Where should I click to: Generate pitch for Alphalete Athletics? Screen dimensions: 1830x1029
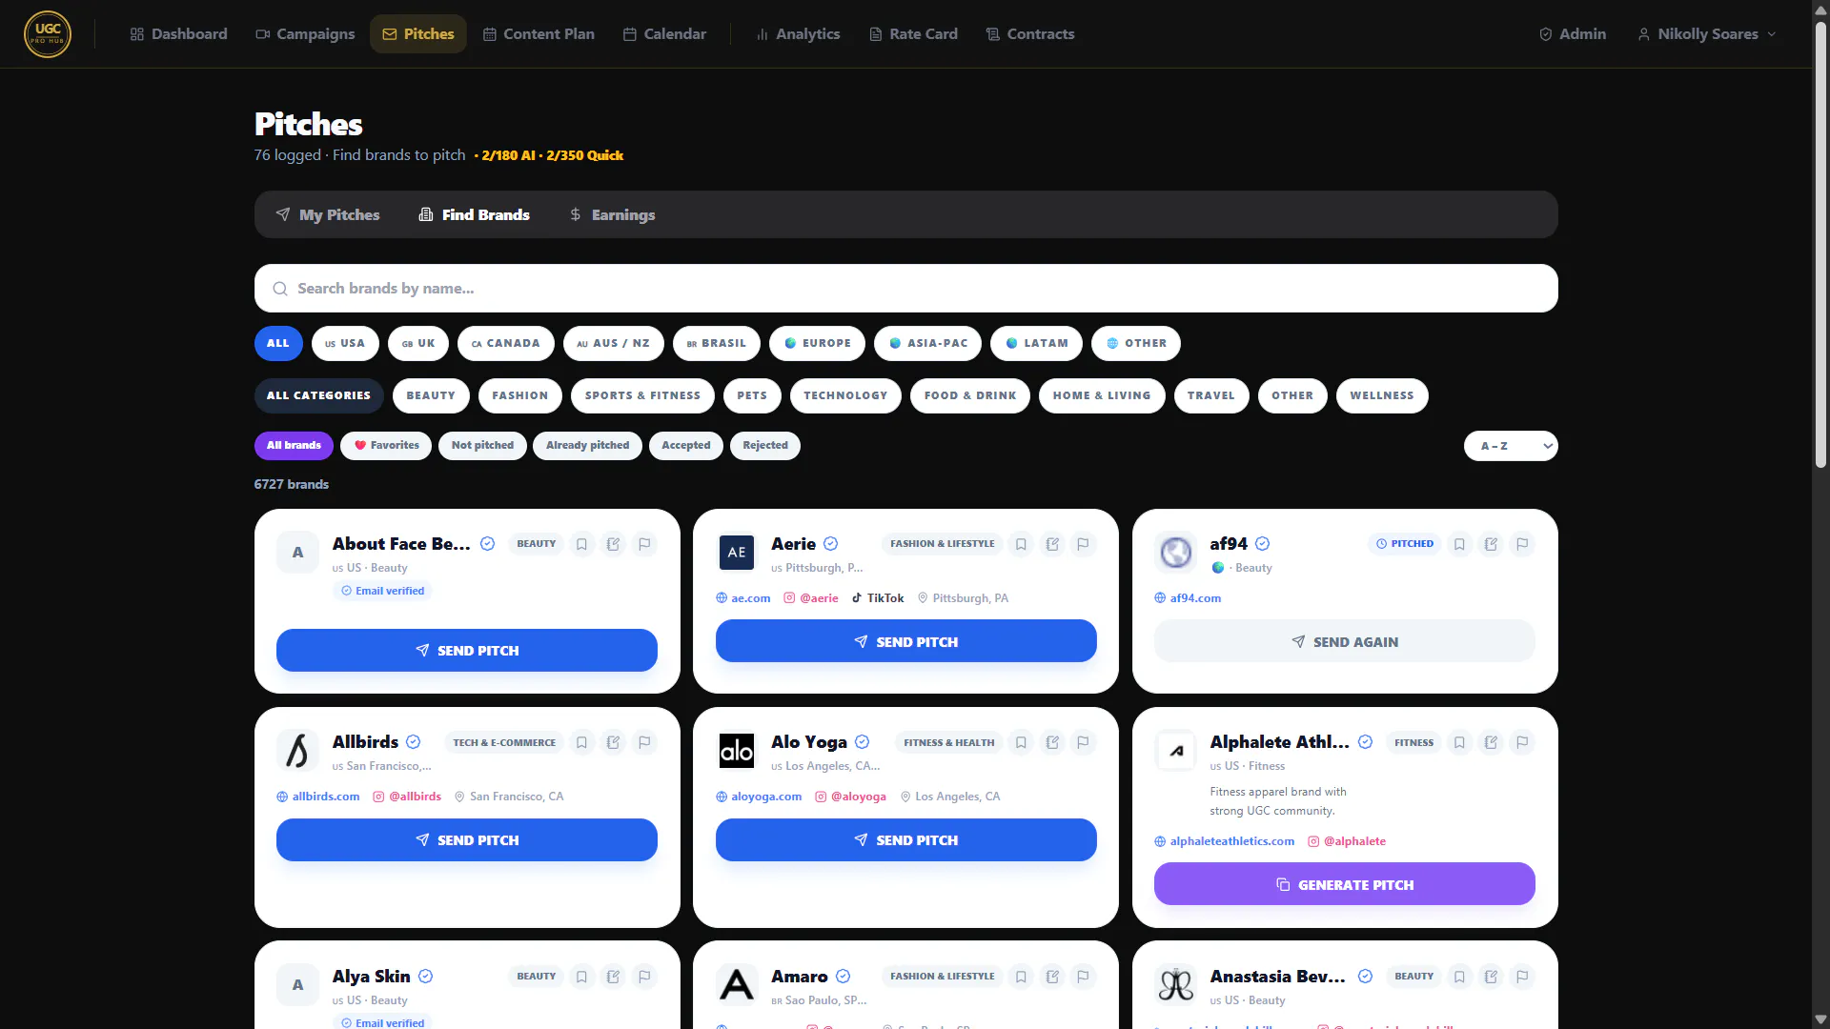[1345, 884]
